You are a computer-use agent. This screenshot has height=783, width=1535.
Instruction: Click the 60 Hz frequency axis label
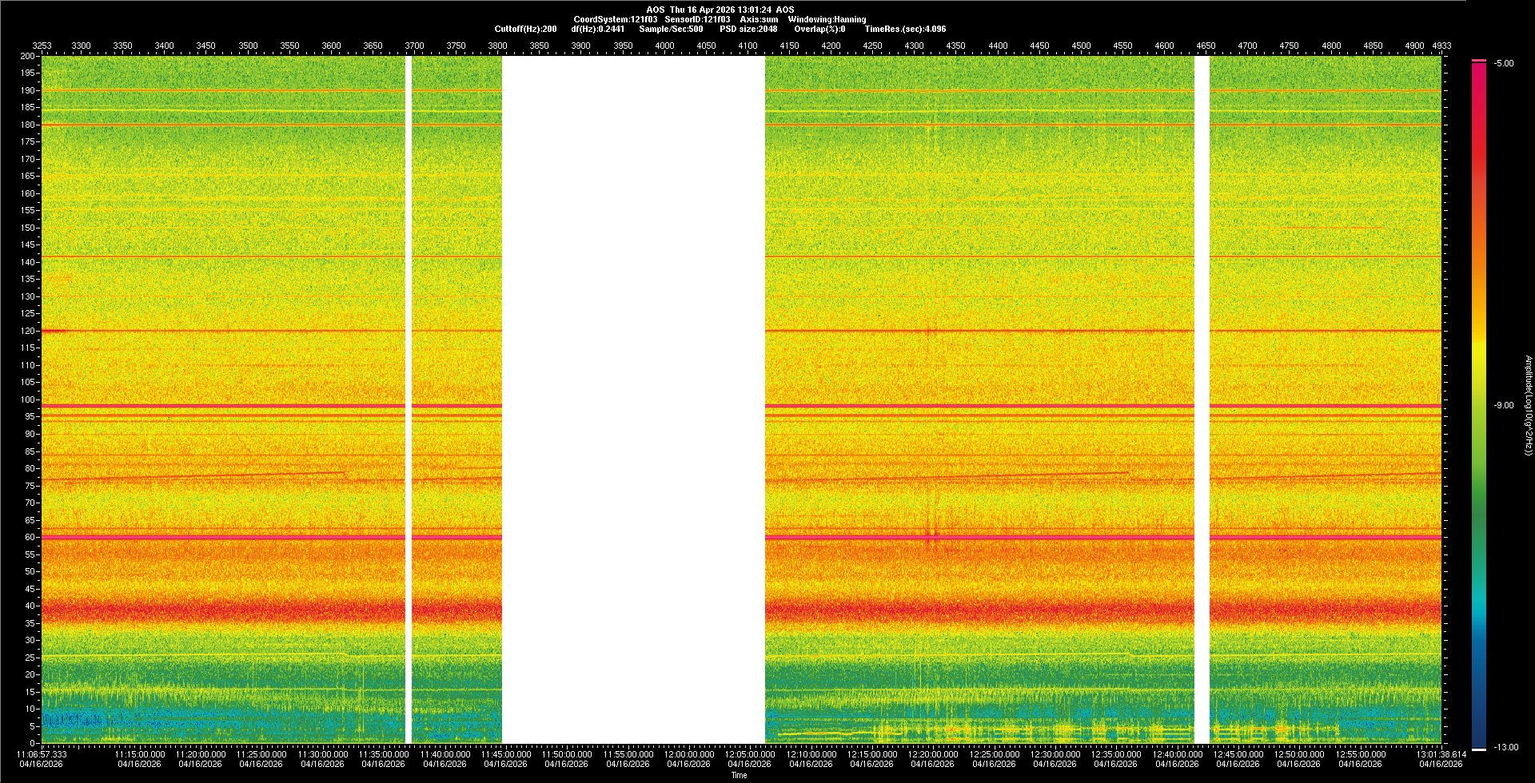[30, 538]
